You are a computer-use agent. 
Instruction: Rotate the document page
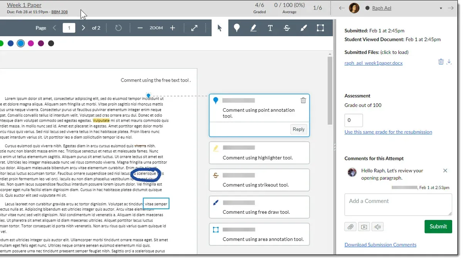click(x=118, y=28)
